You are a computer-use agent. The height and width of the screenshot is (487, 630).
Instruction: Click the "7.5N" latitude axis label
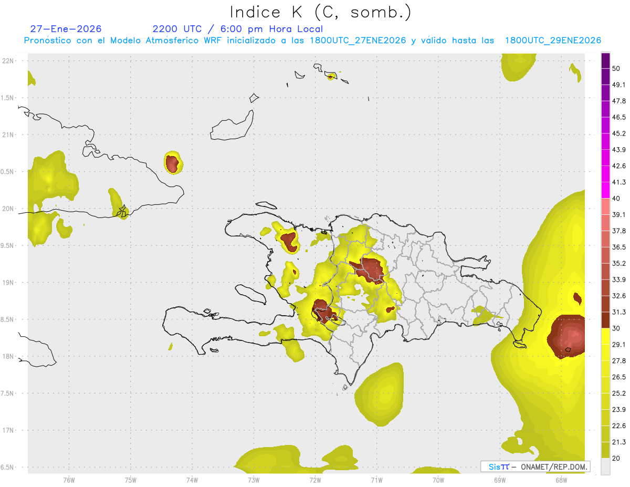click(8, 393)
